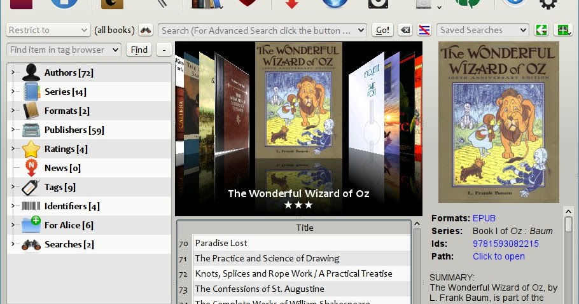579x304 pixels.
Task: Save current search with green plus icon
Action: pos(562,31)
